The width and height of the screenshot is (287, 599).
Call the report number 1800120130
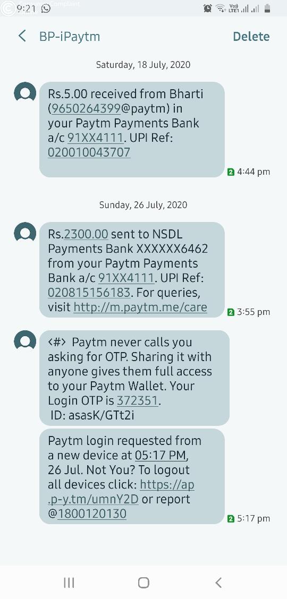(92, 514)
